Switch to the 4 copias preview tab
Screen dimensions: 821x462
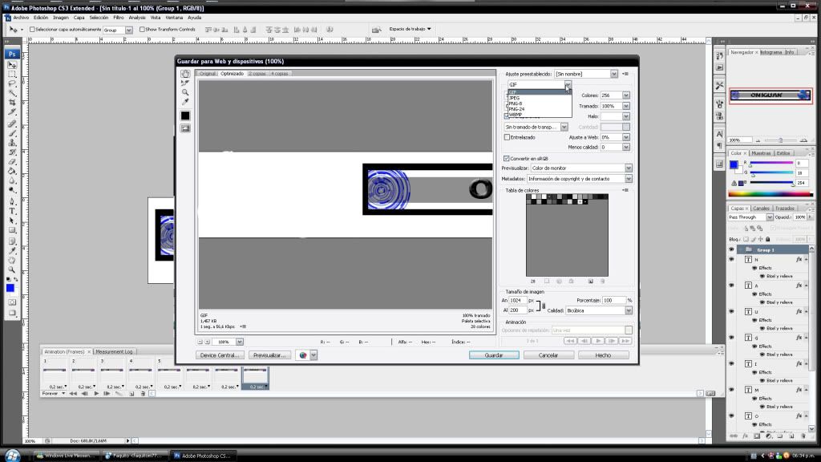280,73
